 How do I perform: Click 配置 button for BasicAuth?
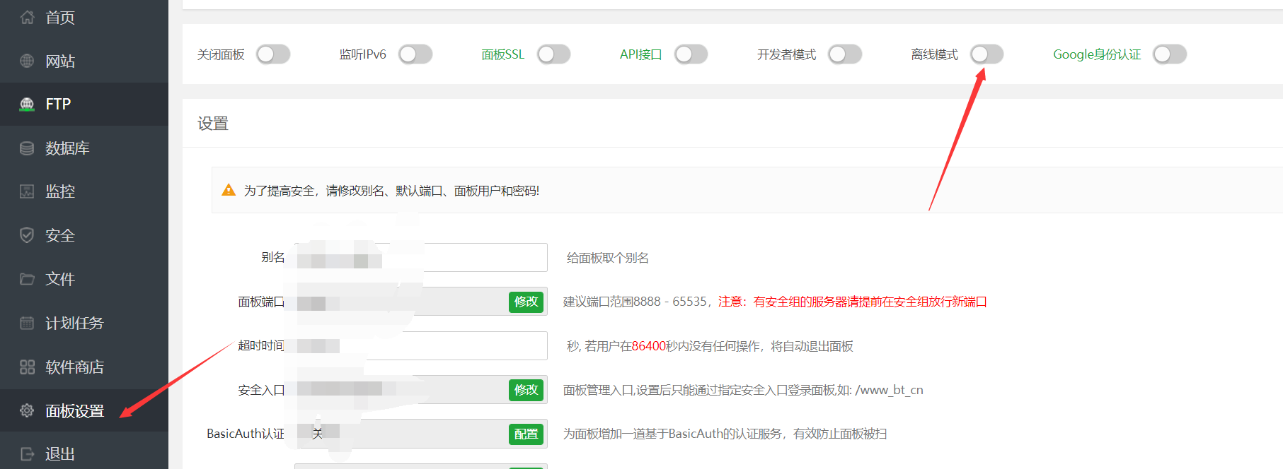pos(526,434)
